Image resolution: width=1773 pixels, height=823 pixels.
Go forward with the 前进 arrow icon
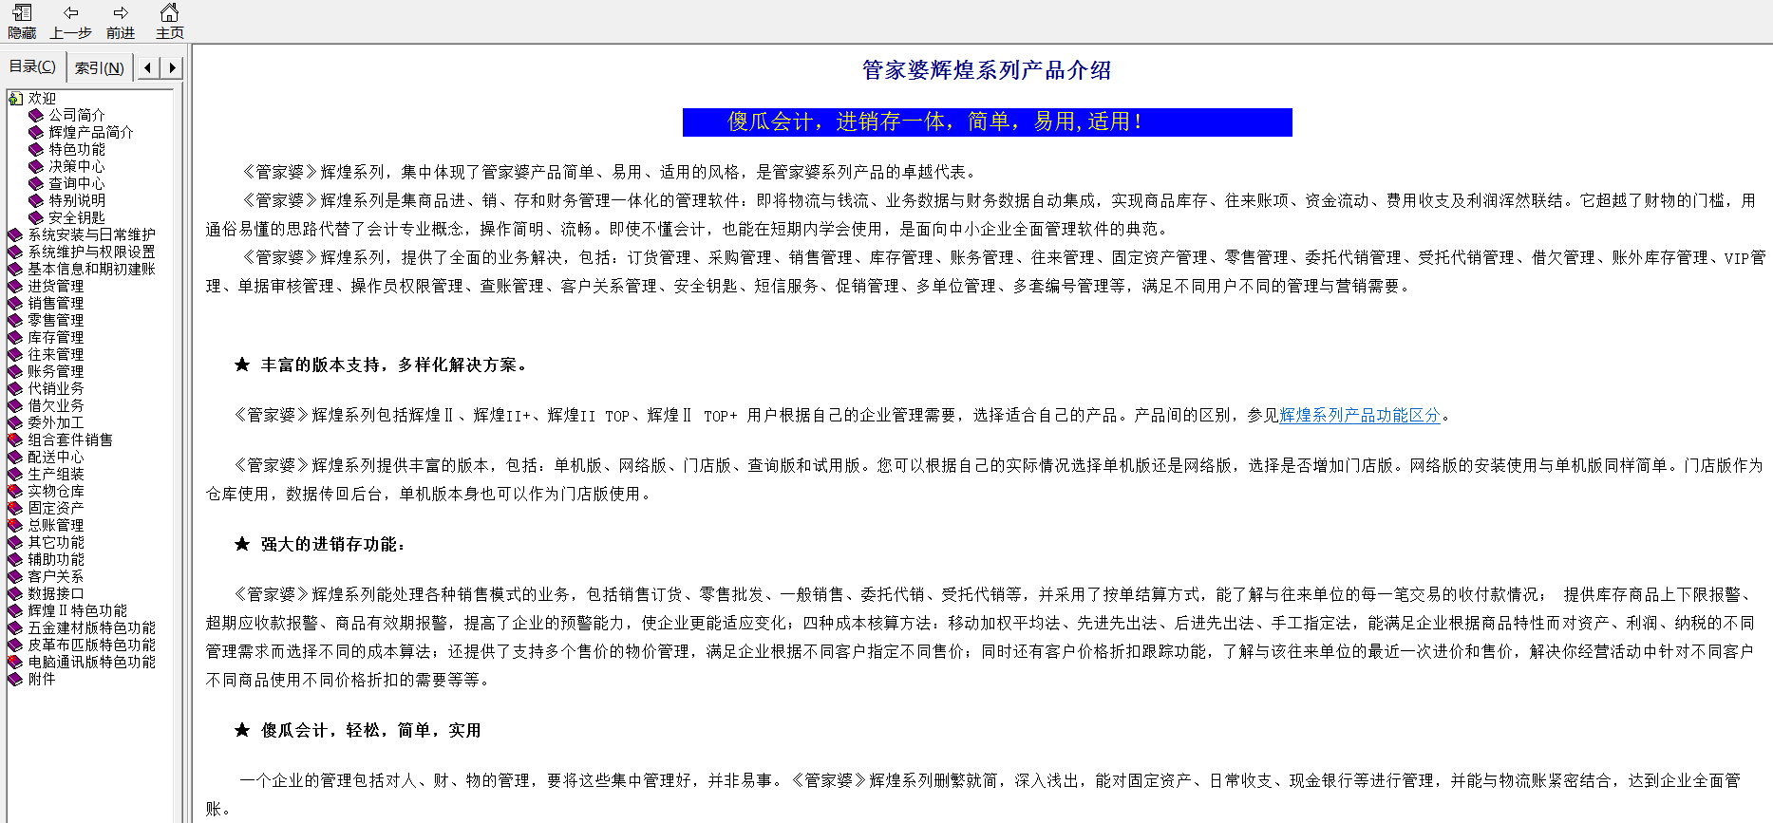coord(121,13)
